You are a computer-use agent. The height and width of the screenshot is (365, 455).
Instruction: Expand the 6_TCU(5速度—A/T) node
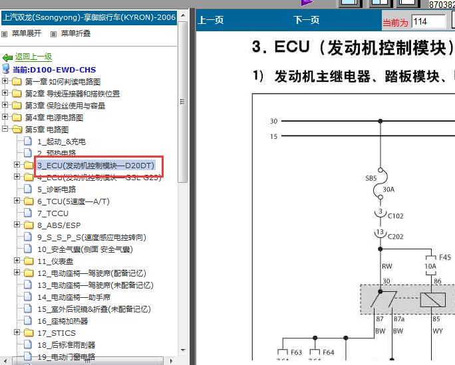coord(17,201)
